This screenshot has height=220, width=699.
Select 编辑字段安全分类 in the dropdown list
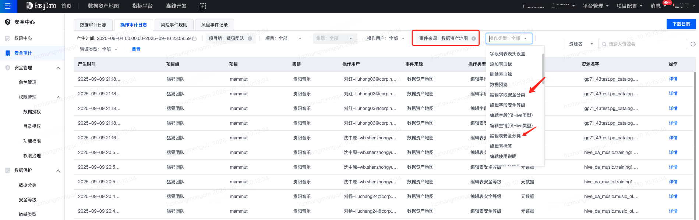point(507,95)
